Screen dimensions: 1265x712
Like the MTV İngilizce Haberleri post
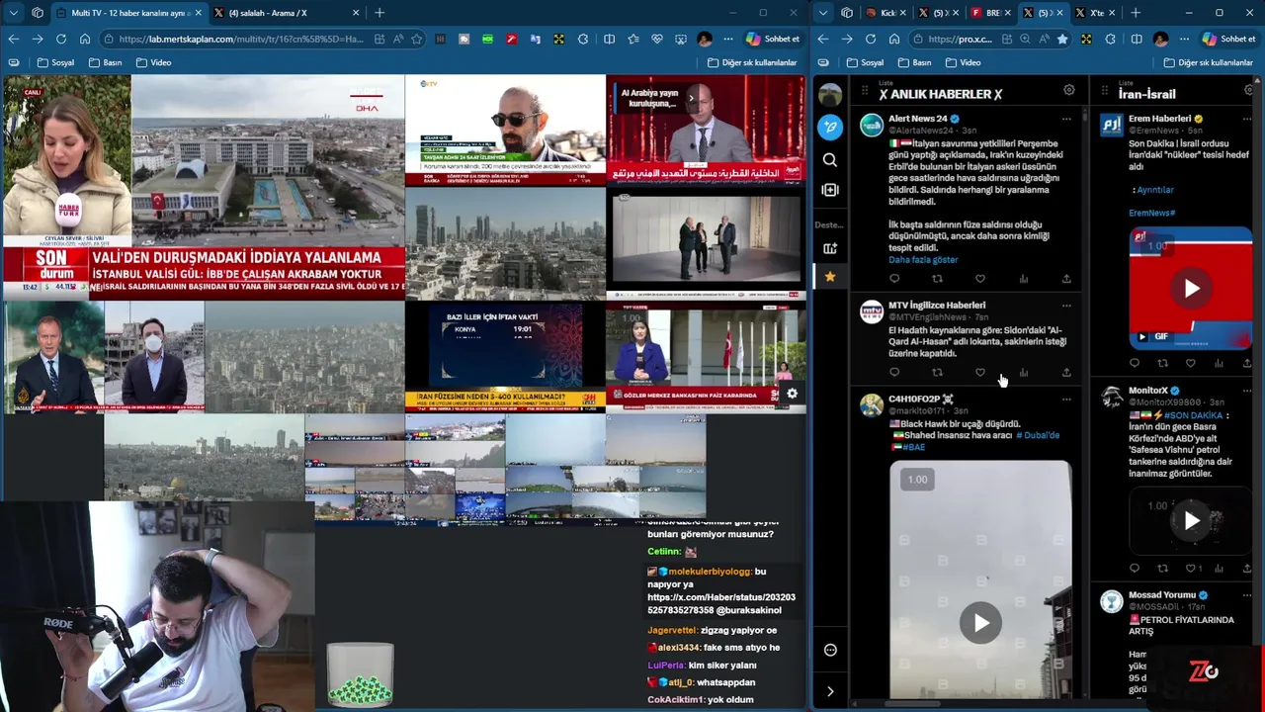pyautogui.click(x=980, y=373)
